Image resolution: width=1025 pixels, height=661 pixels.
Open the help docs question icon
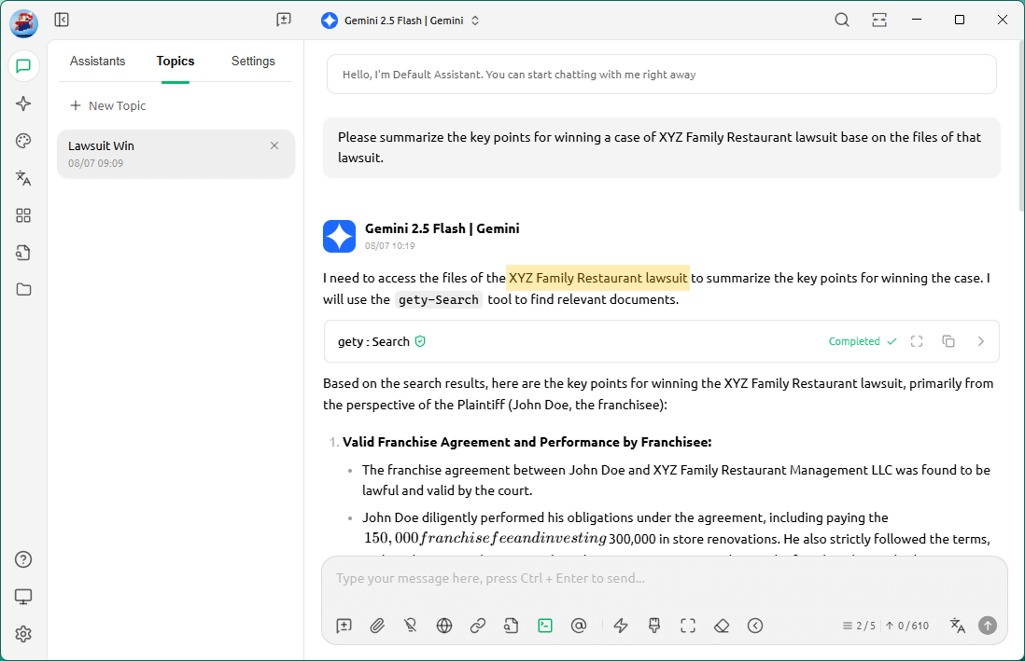[23, 559]
